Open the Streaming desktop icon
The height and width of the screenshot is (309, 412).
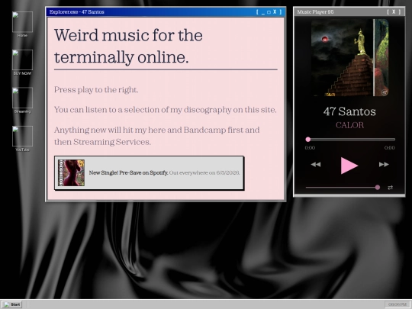[x=22, y=101]
